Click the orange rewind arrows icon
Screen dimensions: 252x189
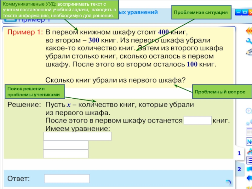click(x=249, y=31)
